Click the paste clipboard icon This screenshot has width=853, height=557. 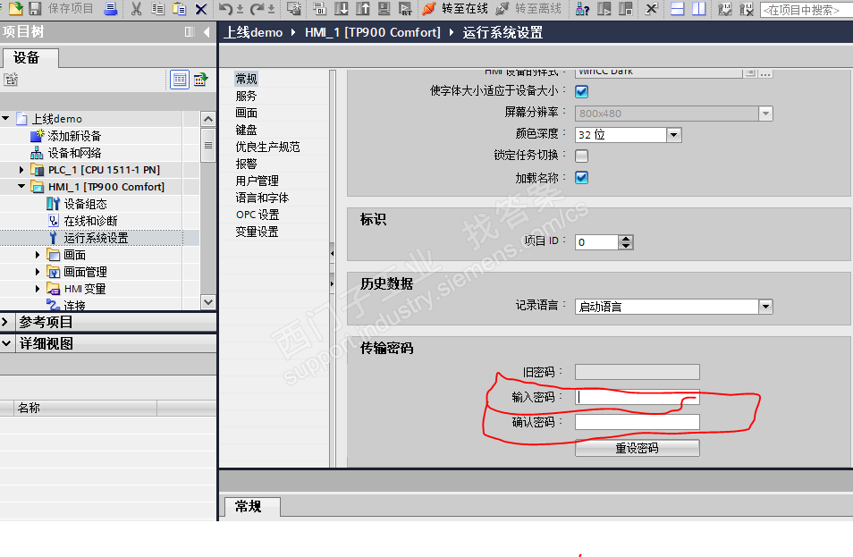(x=179, y=8)
